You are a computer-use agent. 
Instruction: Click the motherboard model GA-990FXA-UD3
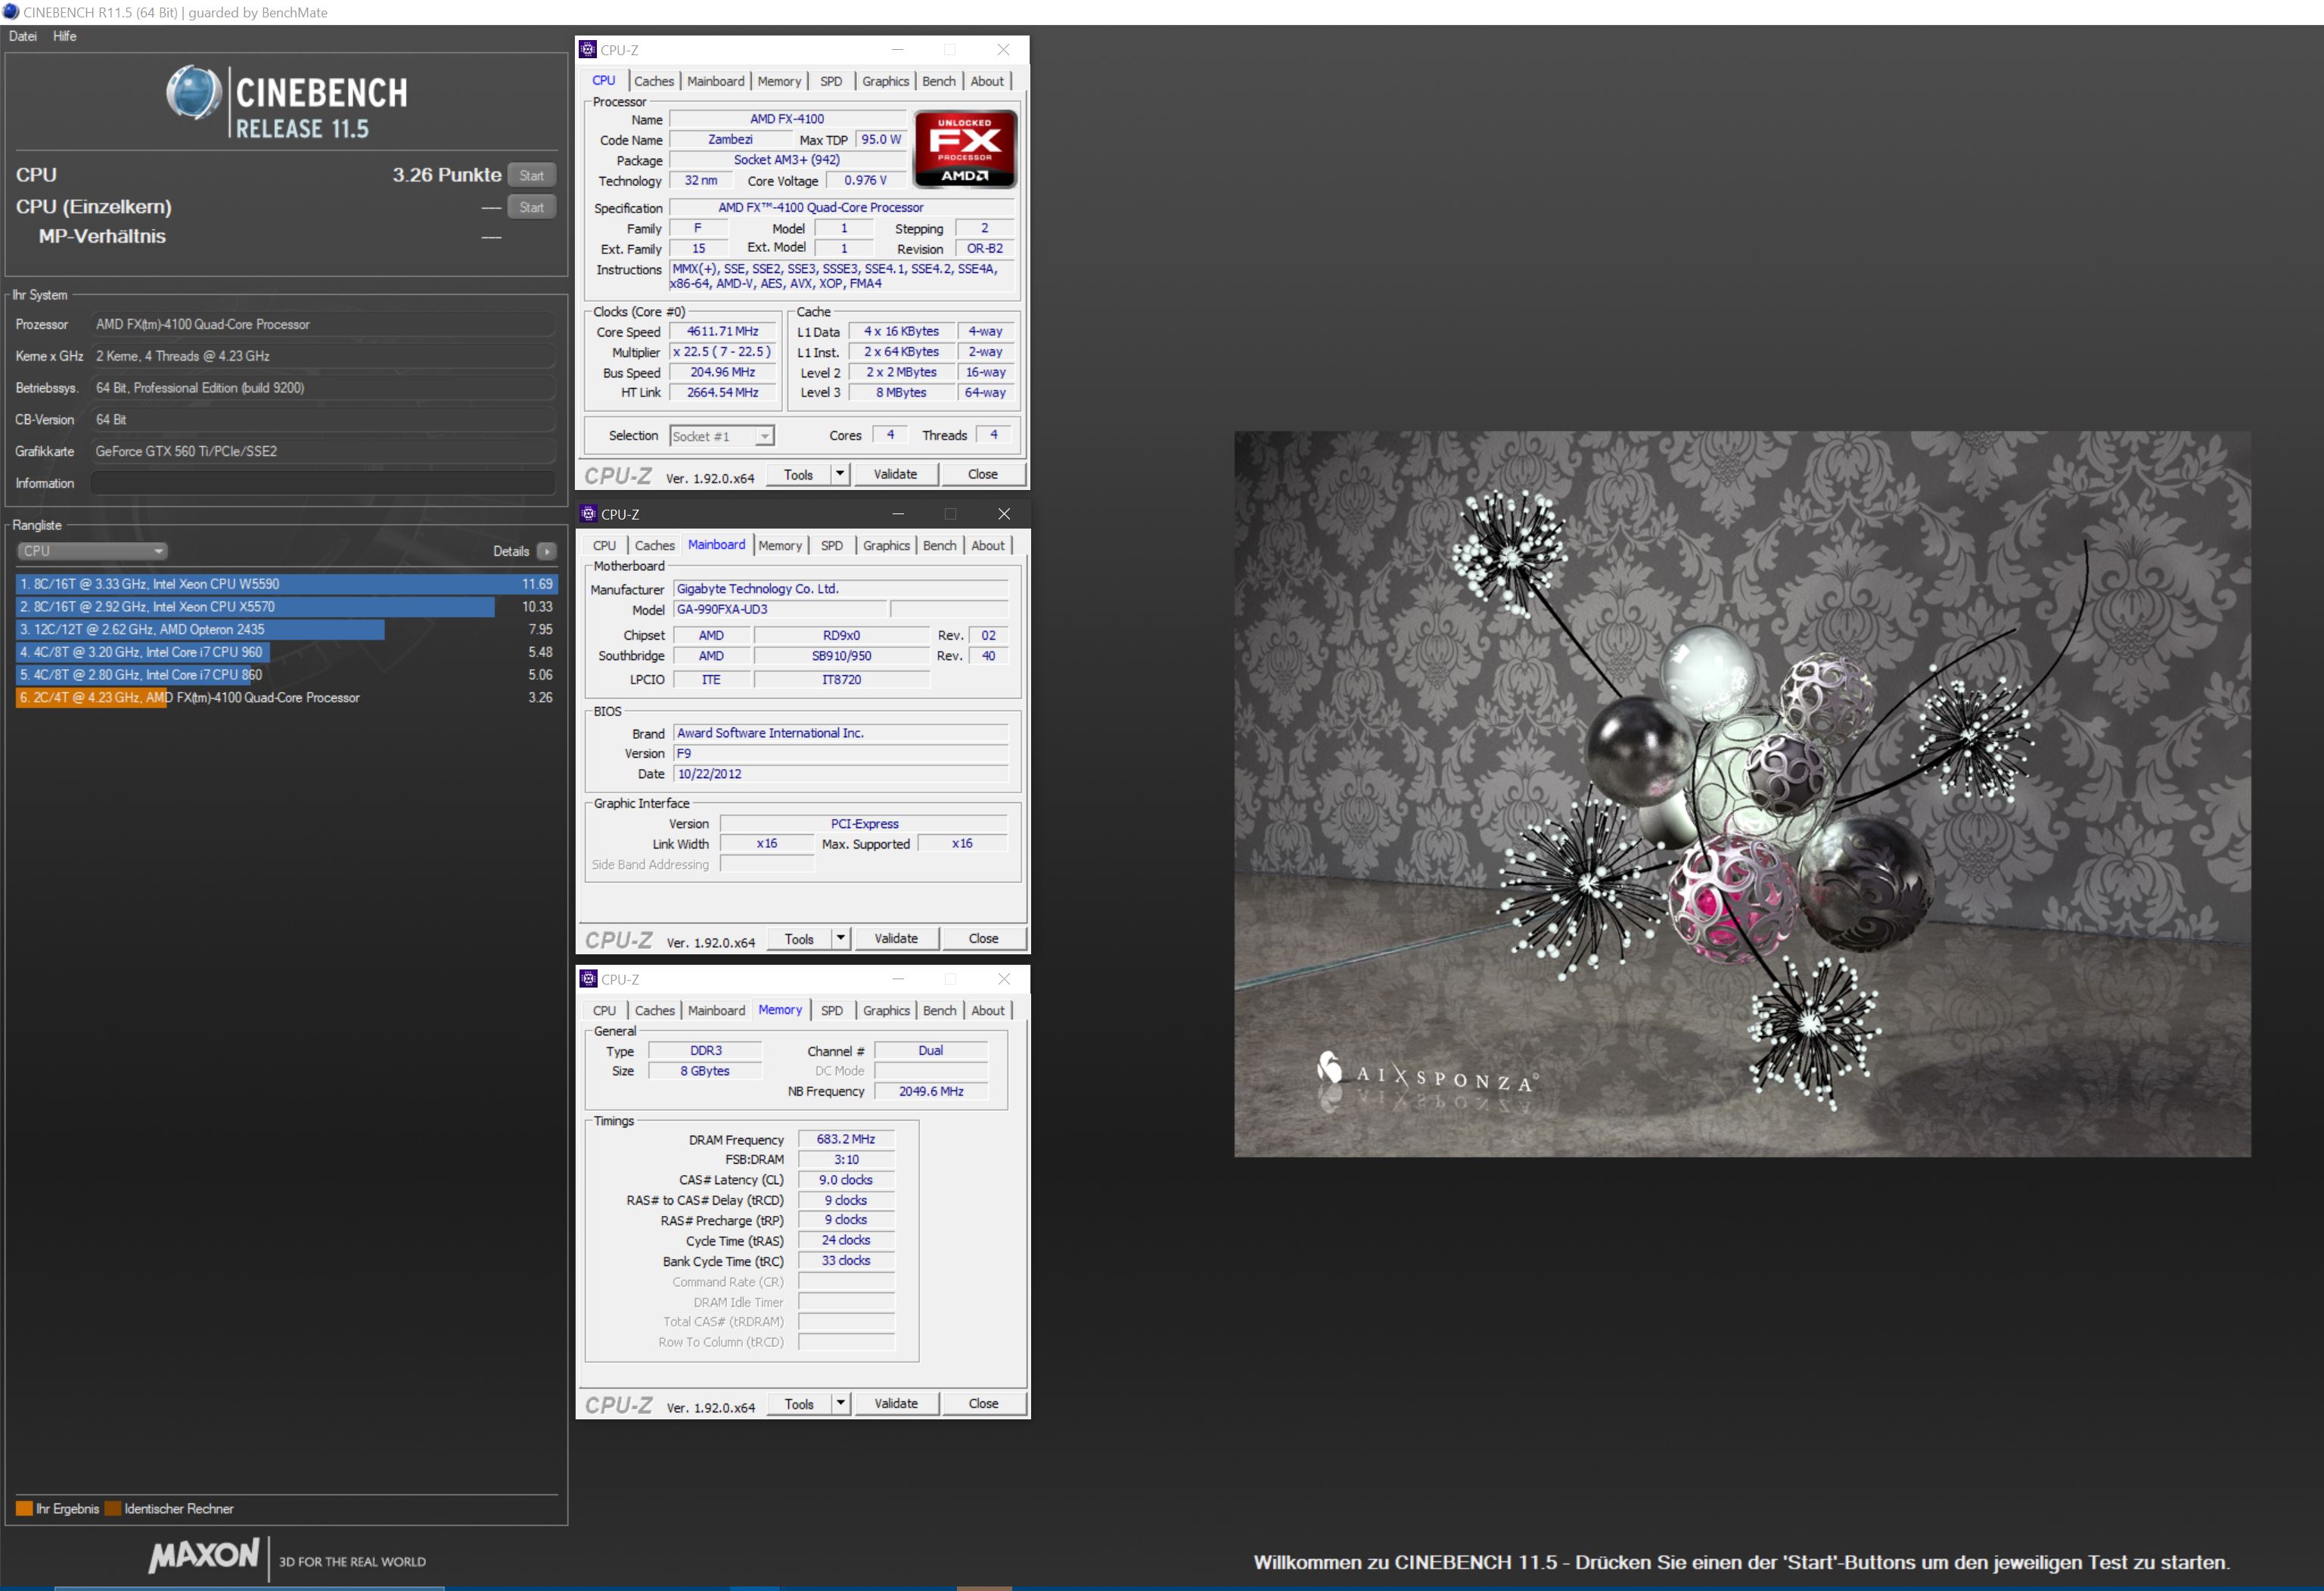coord(780,609)
